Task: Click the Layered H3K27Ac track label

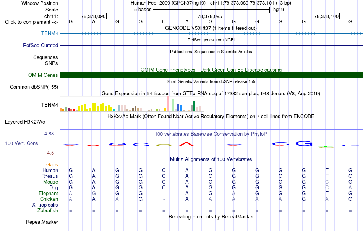Action: click(25, 122)
